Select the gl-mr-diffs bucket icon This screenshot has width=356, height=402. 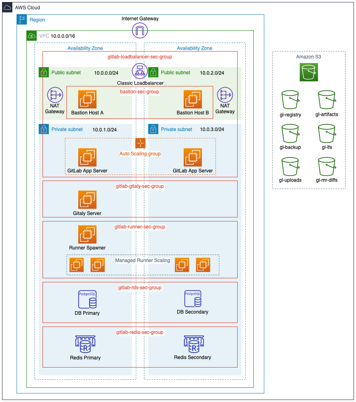point(326,166)
